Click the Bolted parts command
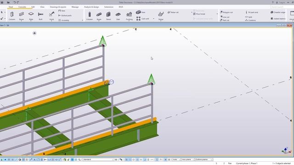294x165 pixels. click(x=65, y=16)
